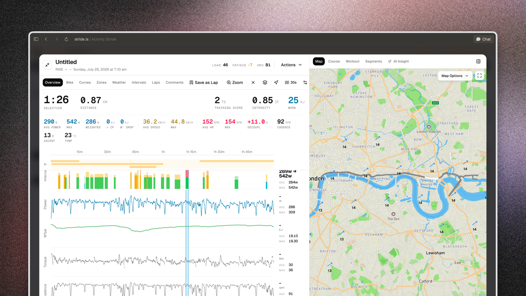The height and width of the screenshot is (296, 526).
Task: Open the Workout tab
Action: pos(353,61)
